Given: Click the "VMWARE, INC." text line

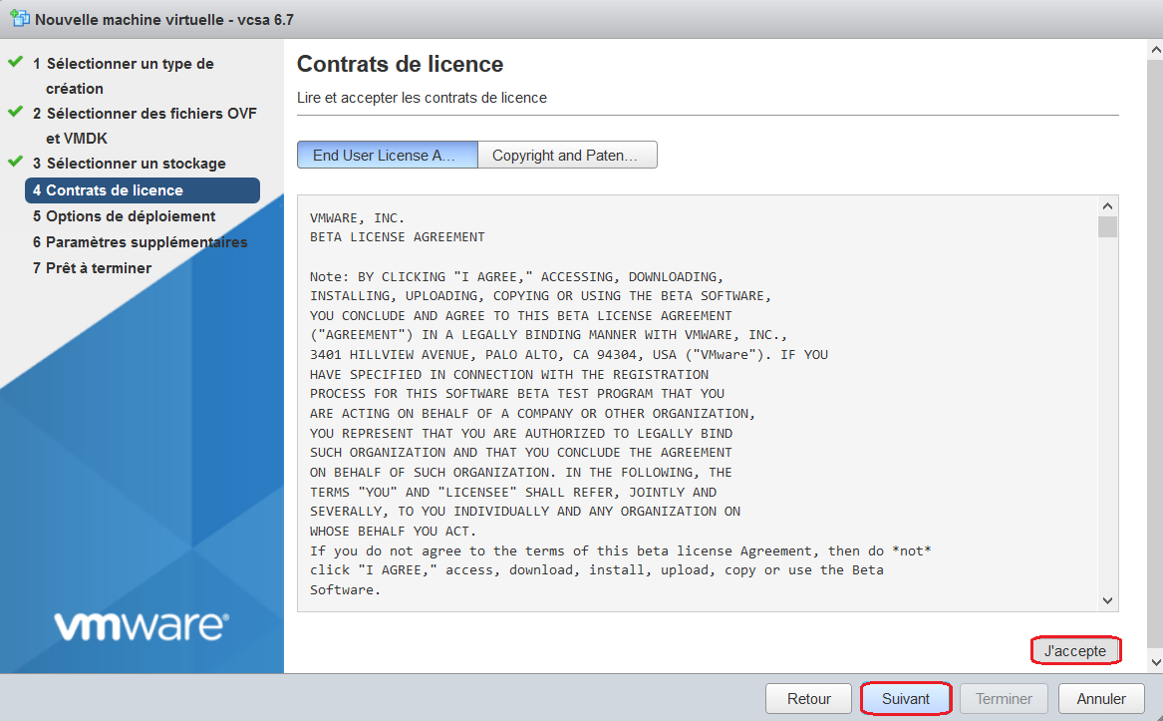Looking at the screenshot, I should click(x=358, y=217).
